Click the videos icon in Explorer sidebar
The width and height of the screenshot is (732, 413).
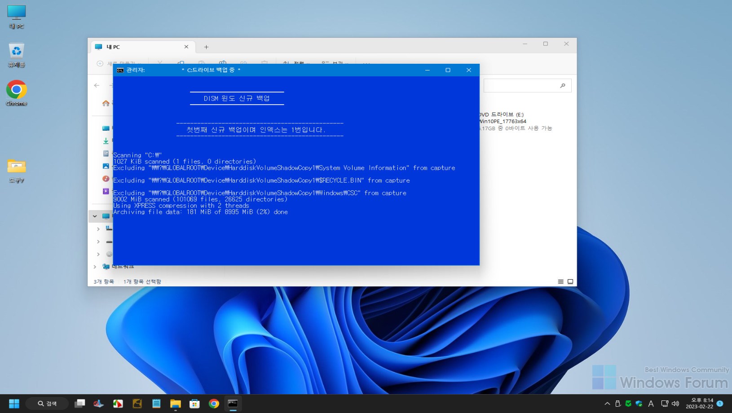(x=106, y=191)
